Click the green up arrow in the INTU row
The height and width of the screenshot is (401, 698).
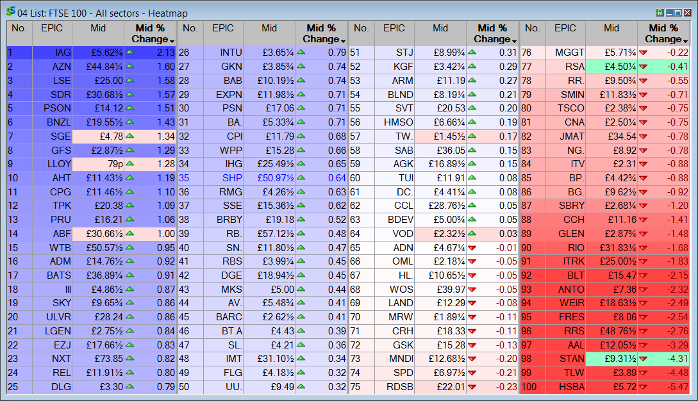click(x=301, y=53)
